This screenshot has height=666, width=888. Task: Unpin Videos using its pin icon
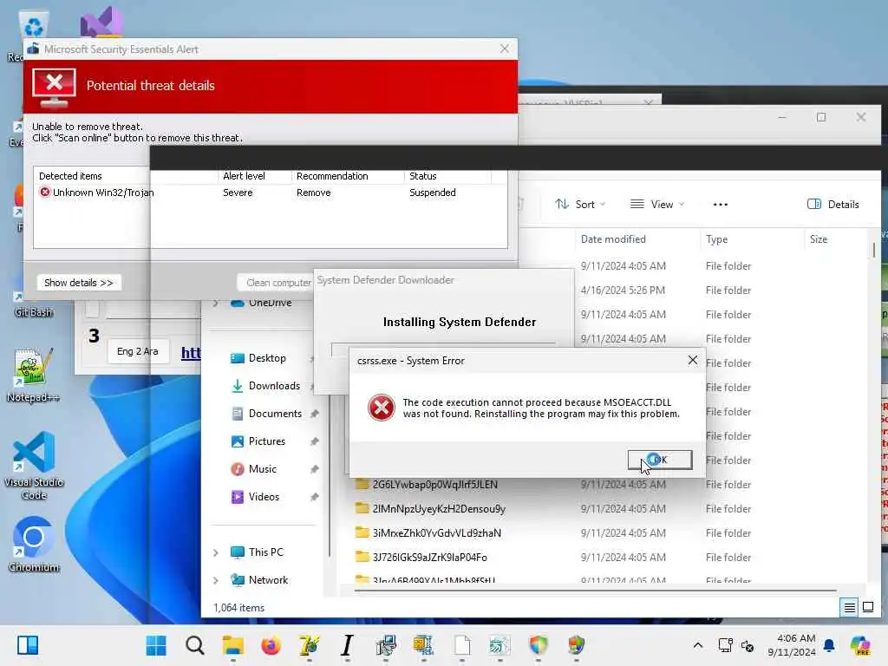[x=314, y=497]
